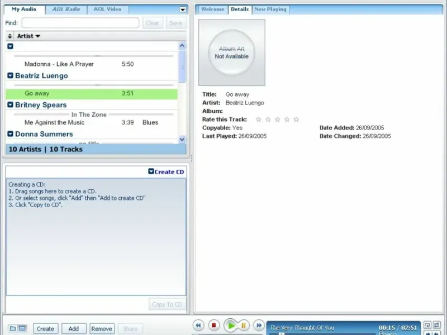Pause the current track

tap(244, 325)
